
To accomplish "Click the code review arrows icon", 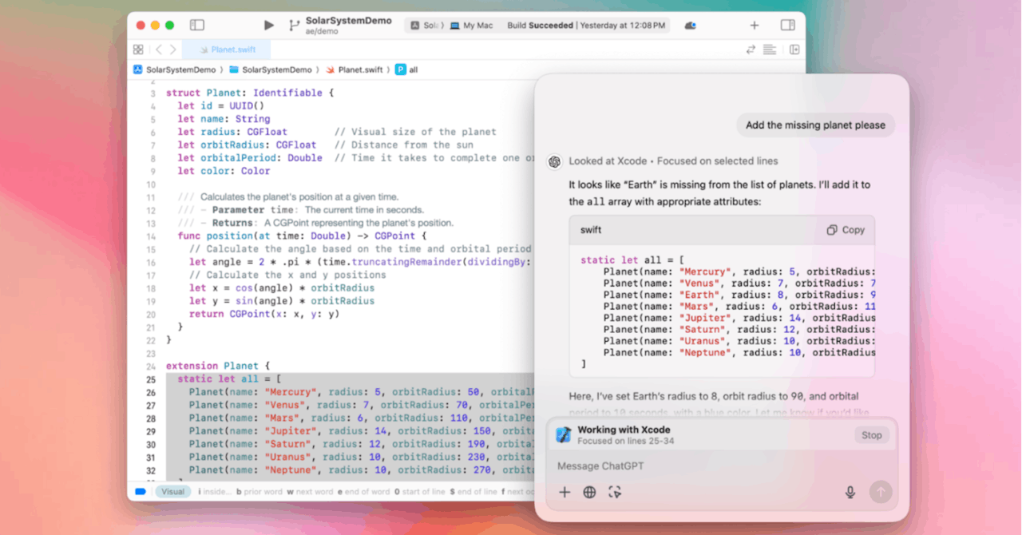I will pyautogui.click(x=751, y=50).
